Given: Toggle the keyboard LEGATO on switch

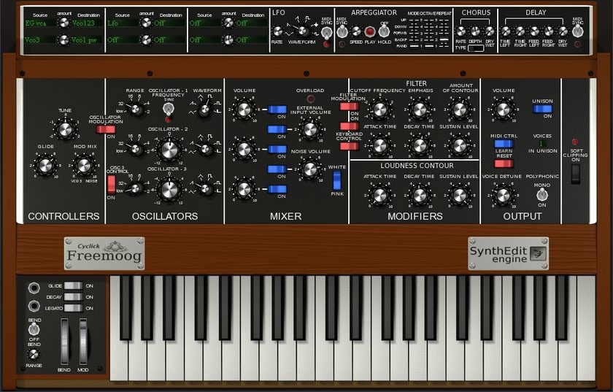Looking at the screenshot, I should tap(74, 308).
